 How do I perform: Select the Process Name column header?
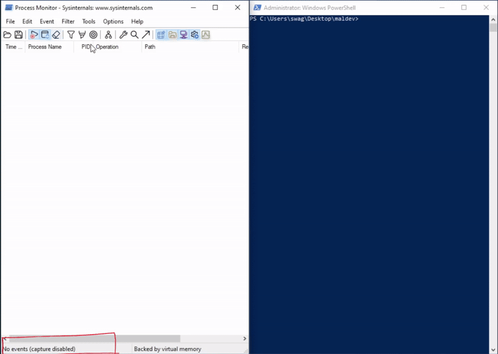(49, 47)
